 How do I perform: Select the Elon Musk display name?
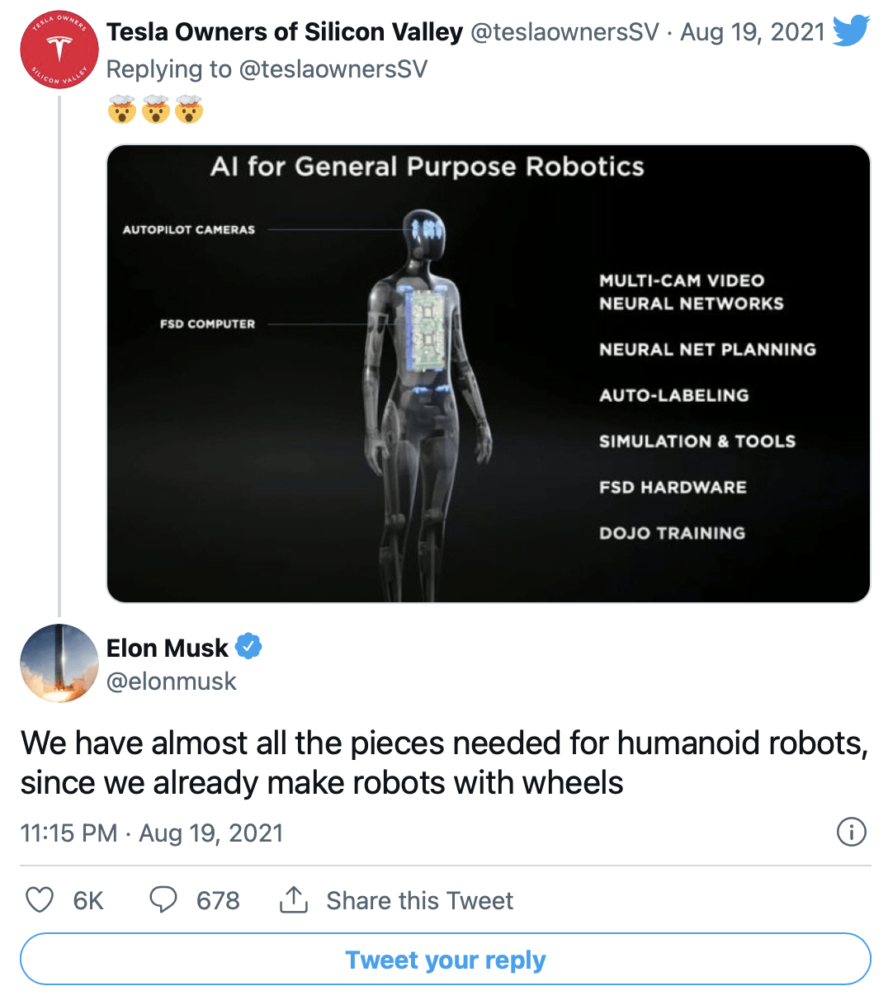pos(168,648)
